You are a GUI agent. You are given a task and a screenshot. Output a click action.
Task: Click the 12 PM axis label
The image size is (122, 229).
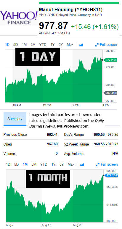tap(47, 105)
